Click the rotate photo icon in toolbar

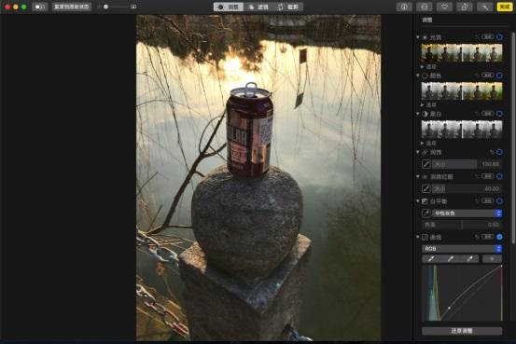(465, 7)
